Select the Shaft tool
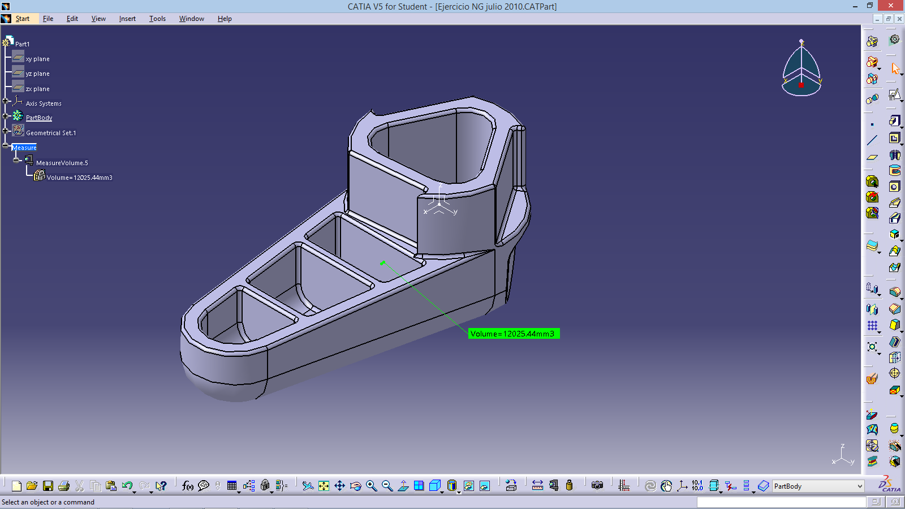This screenshot has width=905, height=509. tap(894, 154)
